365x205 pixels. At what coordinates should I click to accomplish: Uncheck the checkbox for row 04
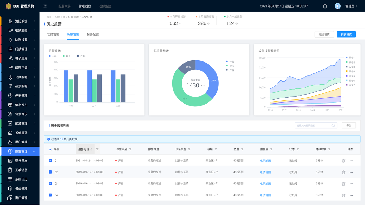tap(50, 195)
